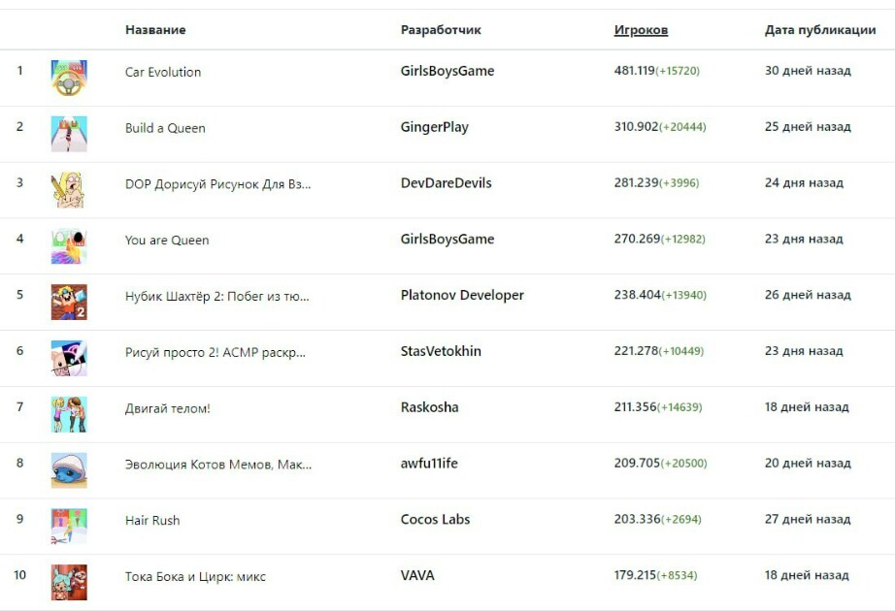Click developer name Cocos Labs

[x=435, y=520]
